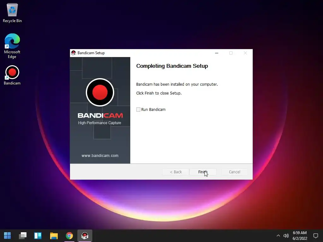323x242 pixels.
Task: Open File Explorer from the taskbar
Action: 54,236
